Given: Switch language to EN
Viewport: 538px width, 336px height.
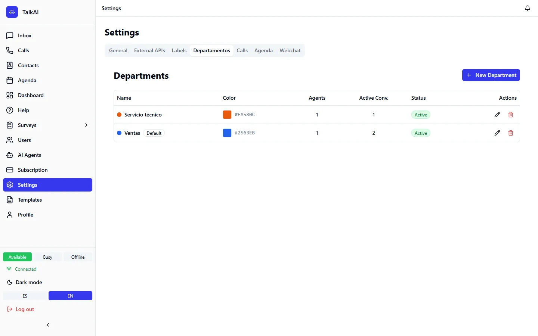Looking at the screenshot, I should 70,296.
